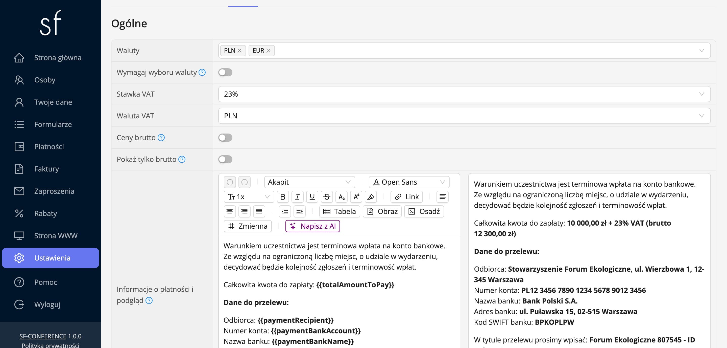Click into the payment info editor text
The image size is (727, 348).
coord(339,292)
